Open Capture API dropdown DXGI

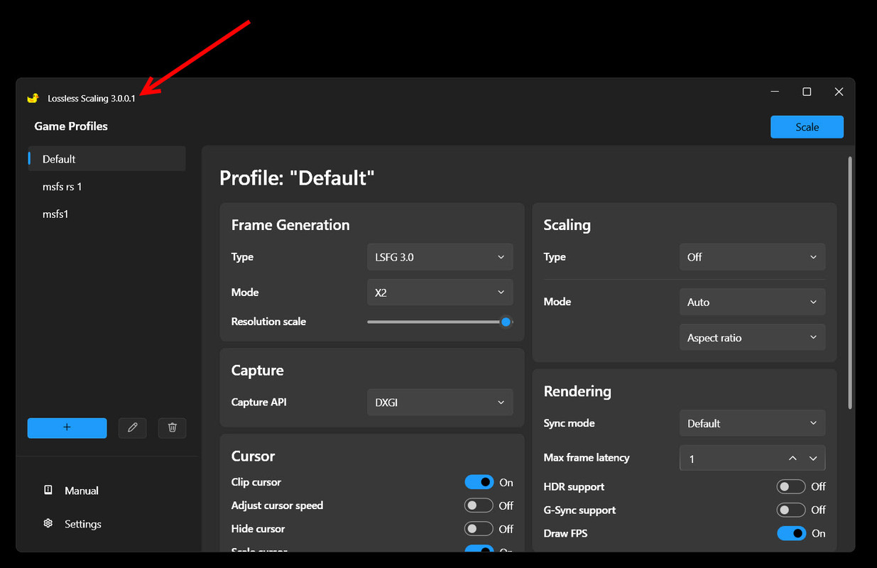pyautogui.click(x=440, y=403)
